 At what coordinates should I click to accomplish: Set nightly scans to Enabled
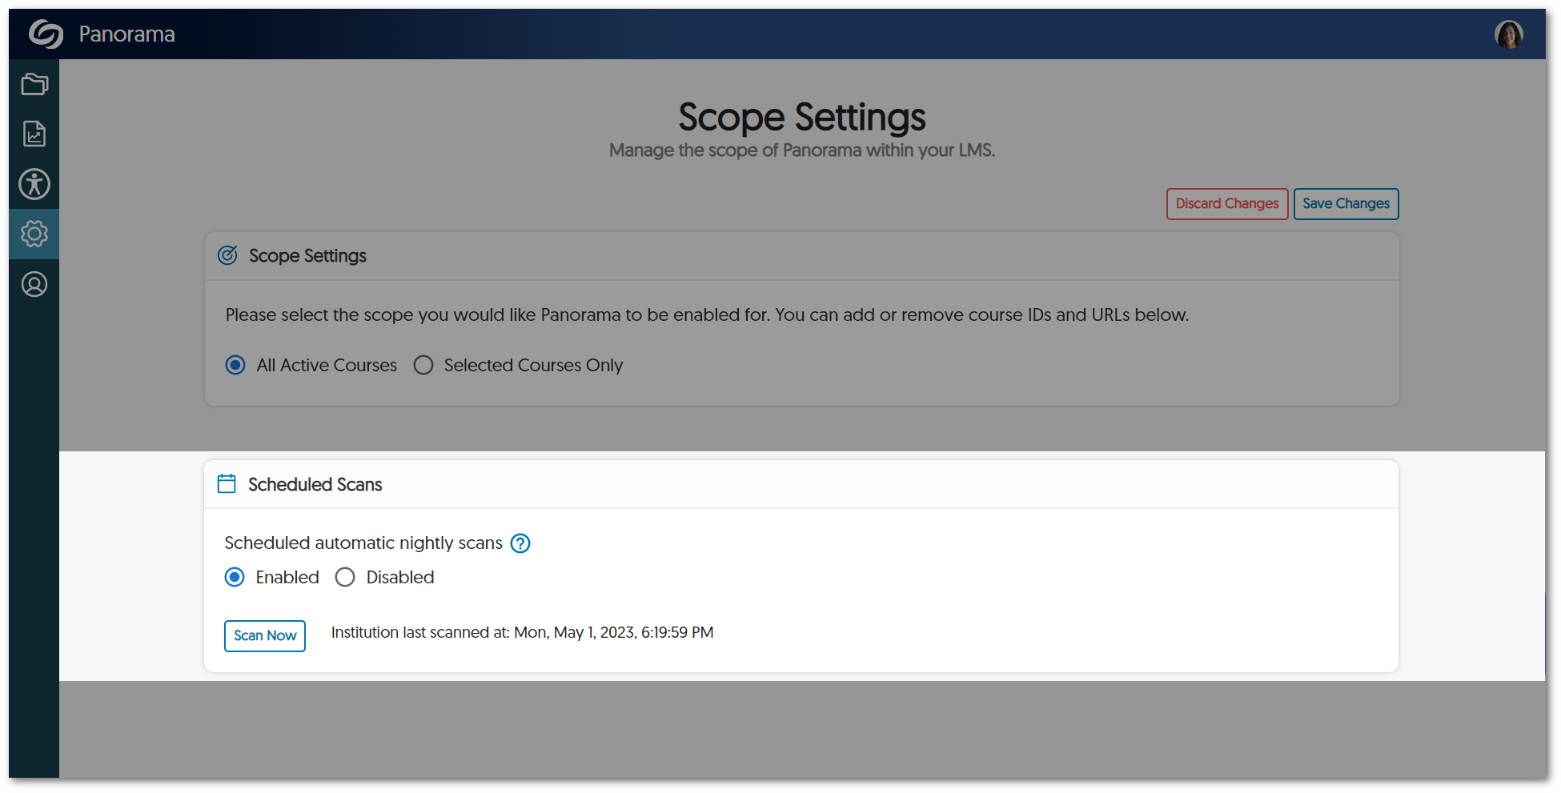235,577
